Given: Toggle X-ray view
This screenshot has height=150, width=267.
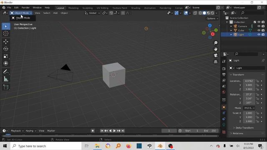Looking at the screenshot, I should coord(195,13).
